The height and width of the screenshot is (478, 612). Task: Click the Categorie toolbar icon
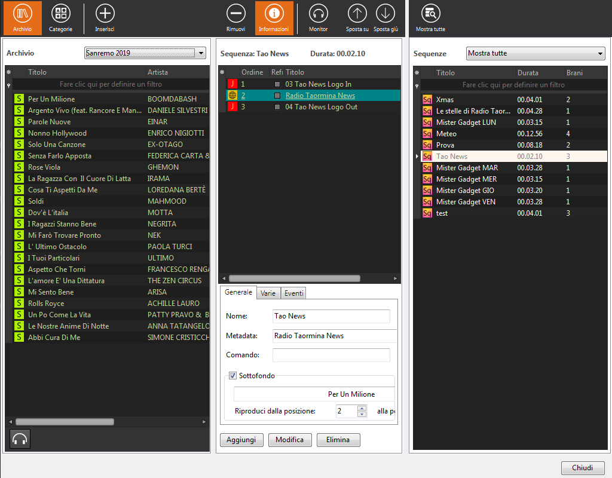(60, 14)
